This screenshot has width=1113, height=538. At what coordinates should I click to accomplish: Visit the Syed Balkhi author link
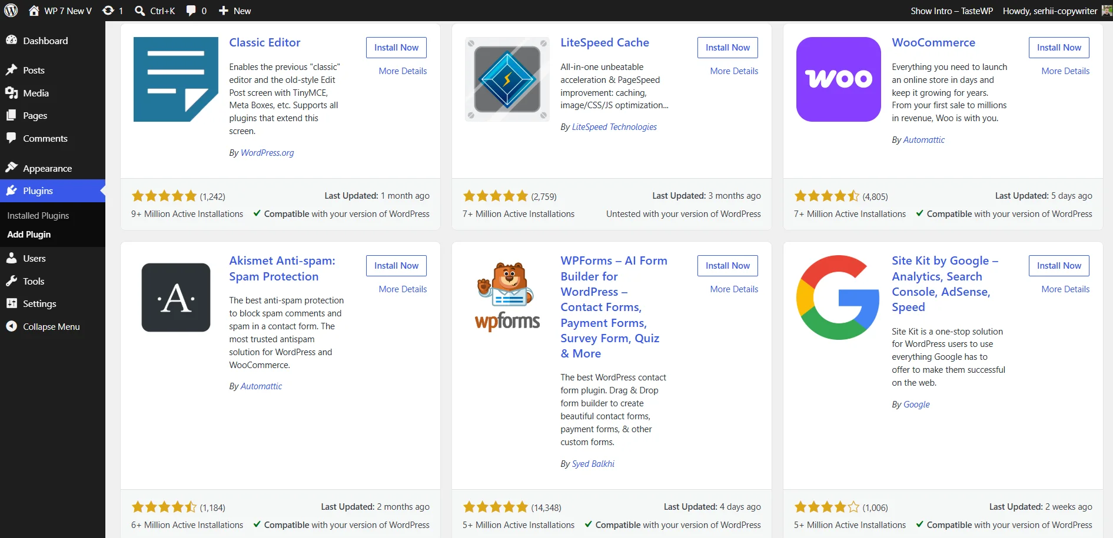pyautogui.click(x=593, y=464)
